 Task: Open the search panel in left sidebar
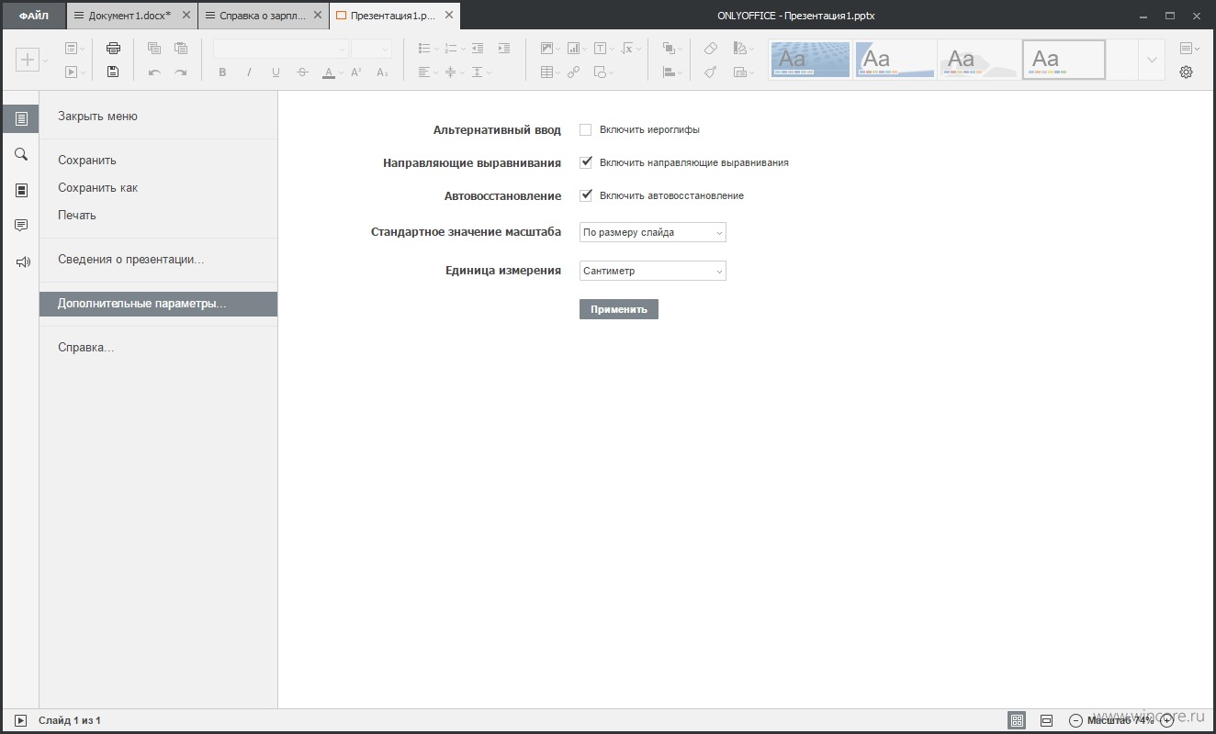[20, 154]
